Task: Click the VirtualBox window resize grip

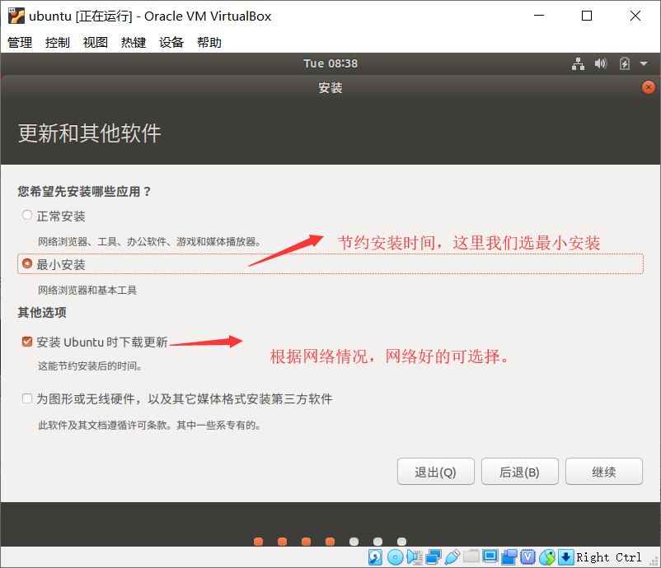Action: tap(654, 561)
